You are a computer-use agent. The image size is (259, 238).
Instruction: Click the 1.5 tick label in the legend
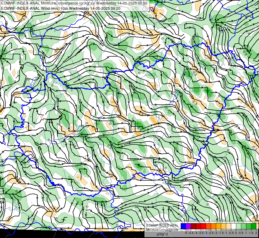click(x=251, y=233)
